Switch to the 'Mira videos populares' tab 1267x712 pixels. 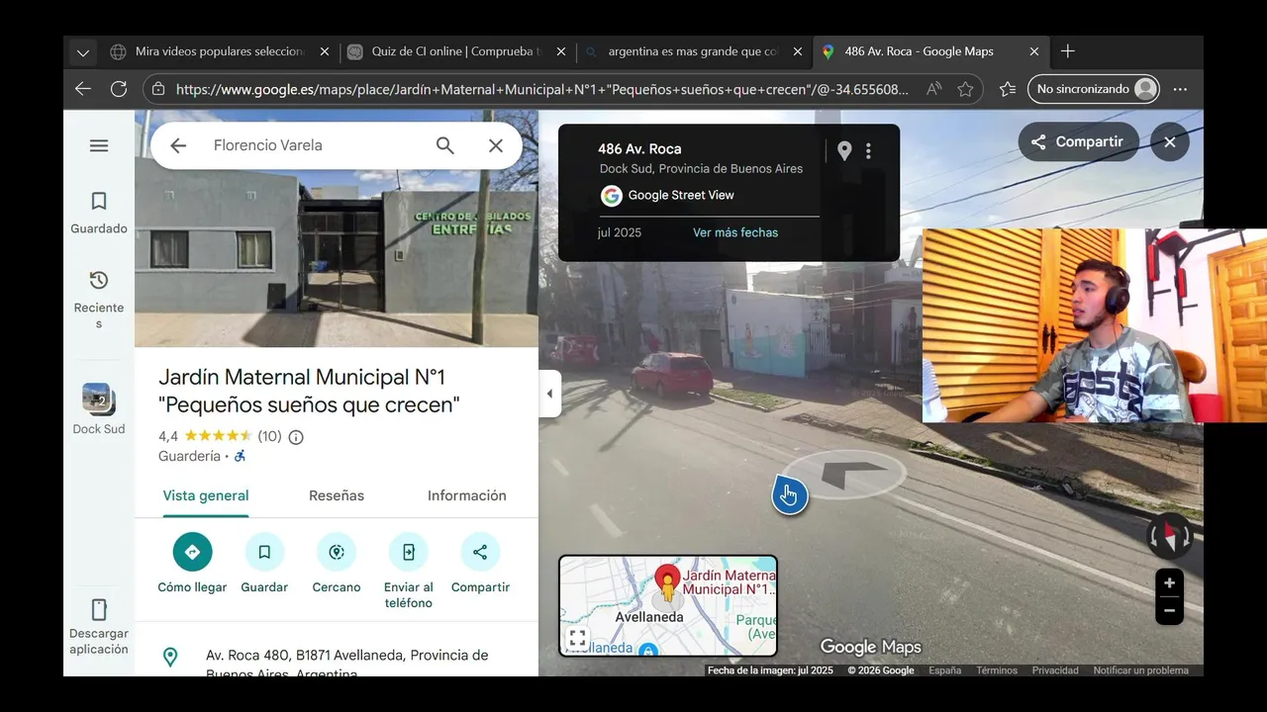tap(220, 51)
